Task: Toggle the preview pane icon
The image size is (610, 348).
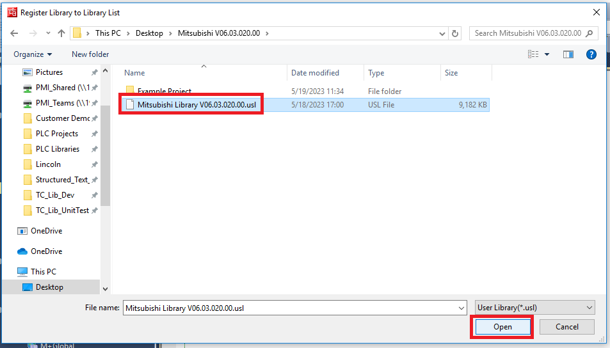Action: pyautogui.click(x=568, y=54)
